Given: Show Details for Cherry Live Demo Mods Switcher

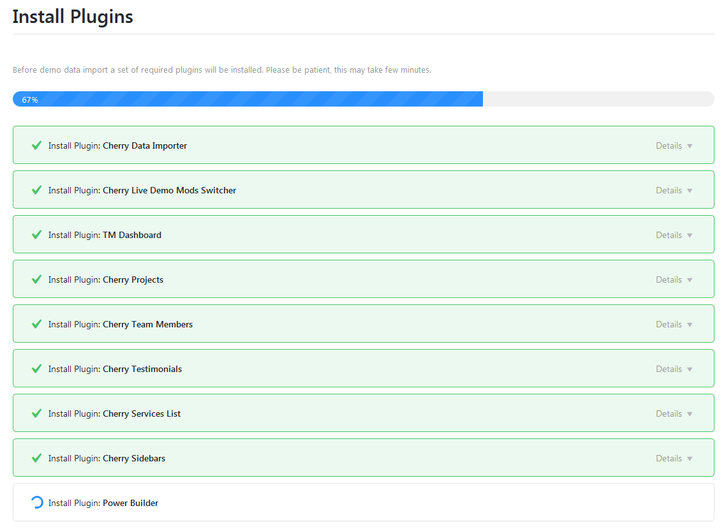Looking at the screenshot, I should click(674, 190).
